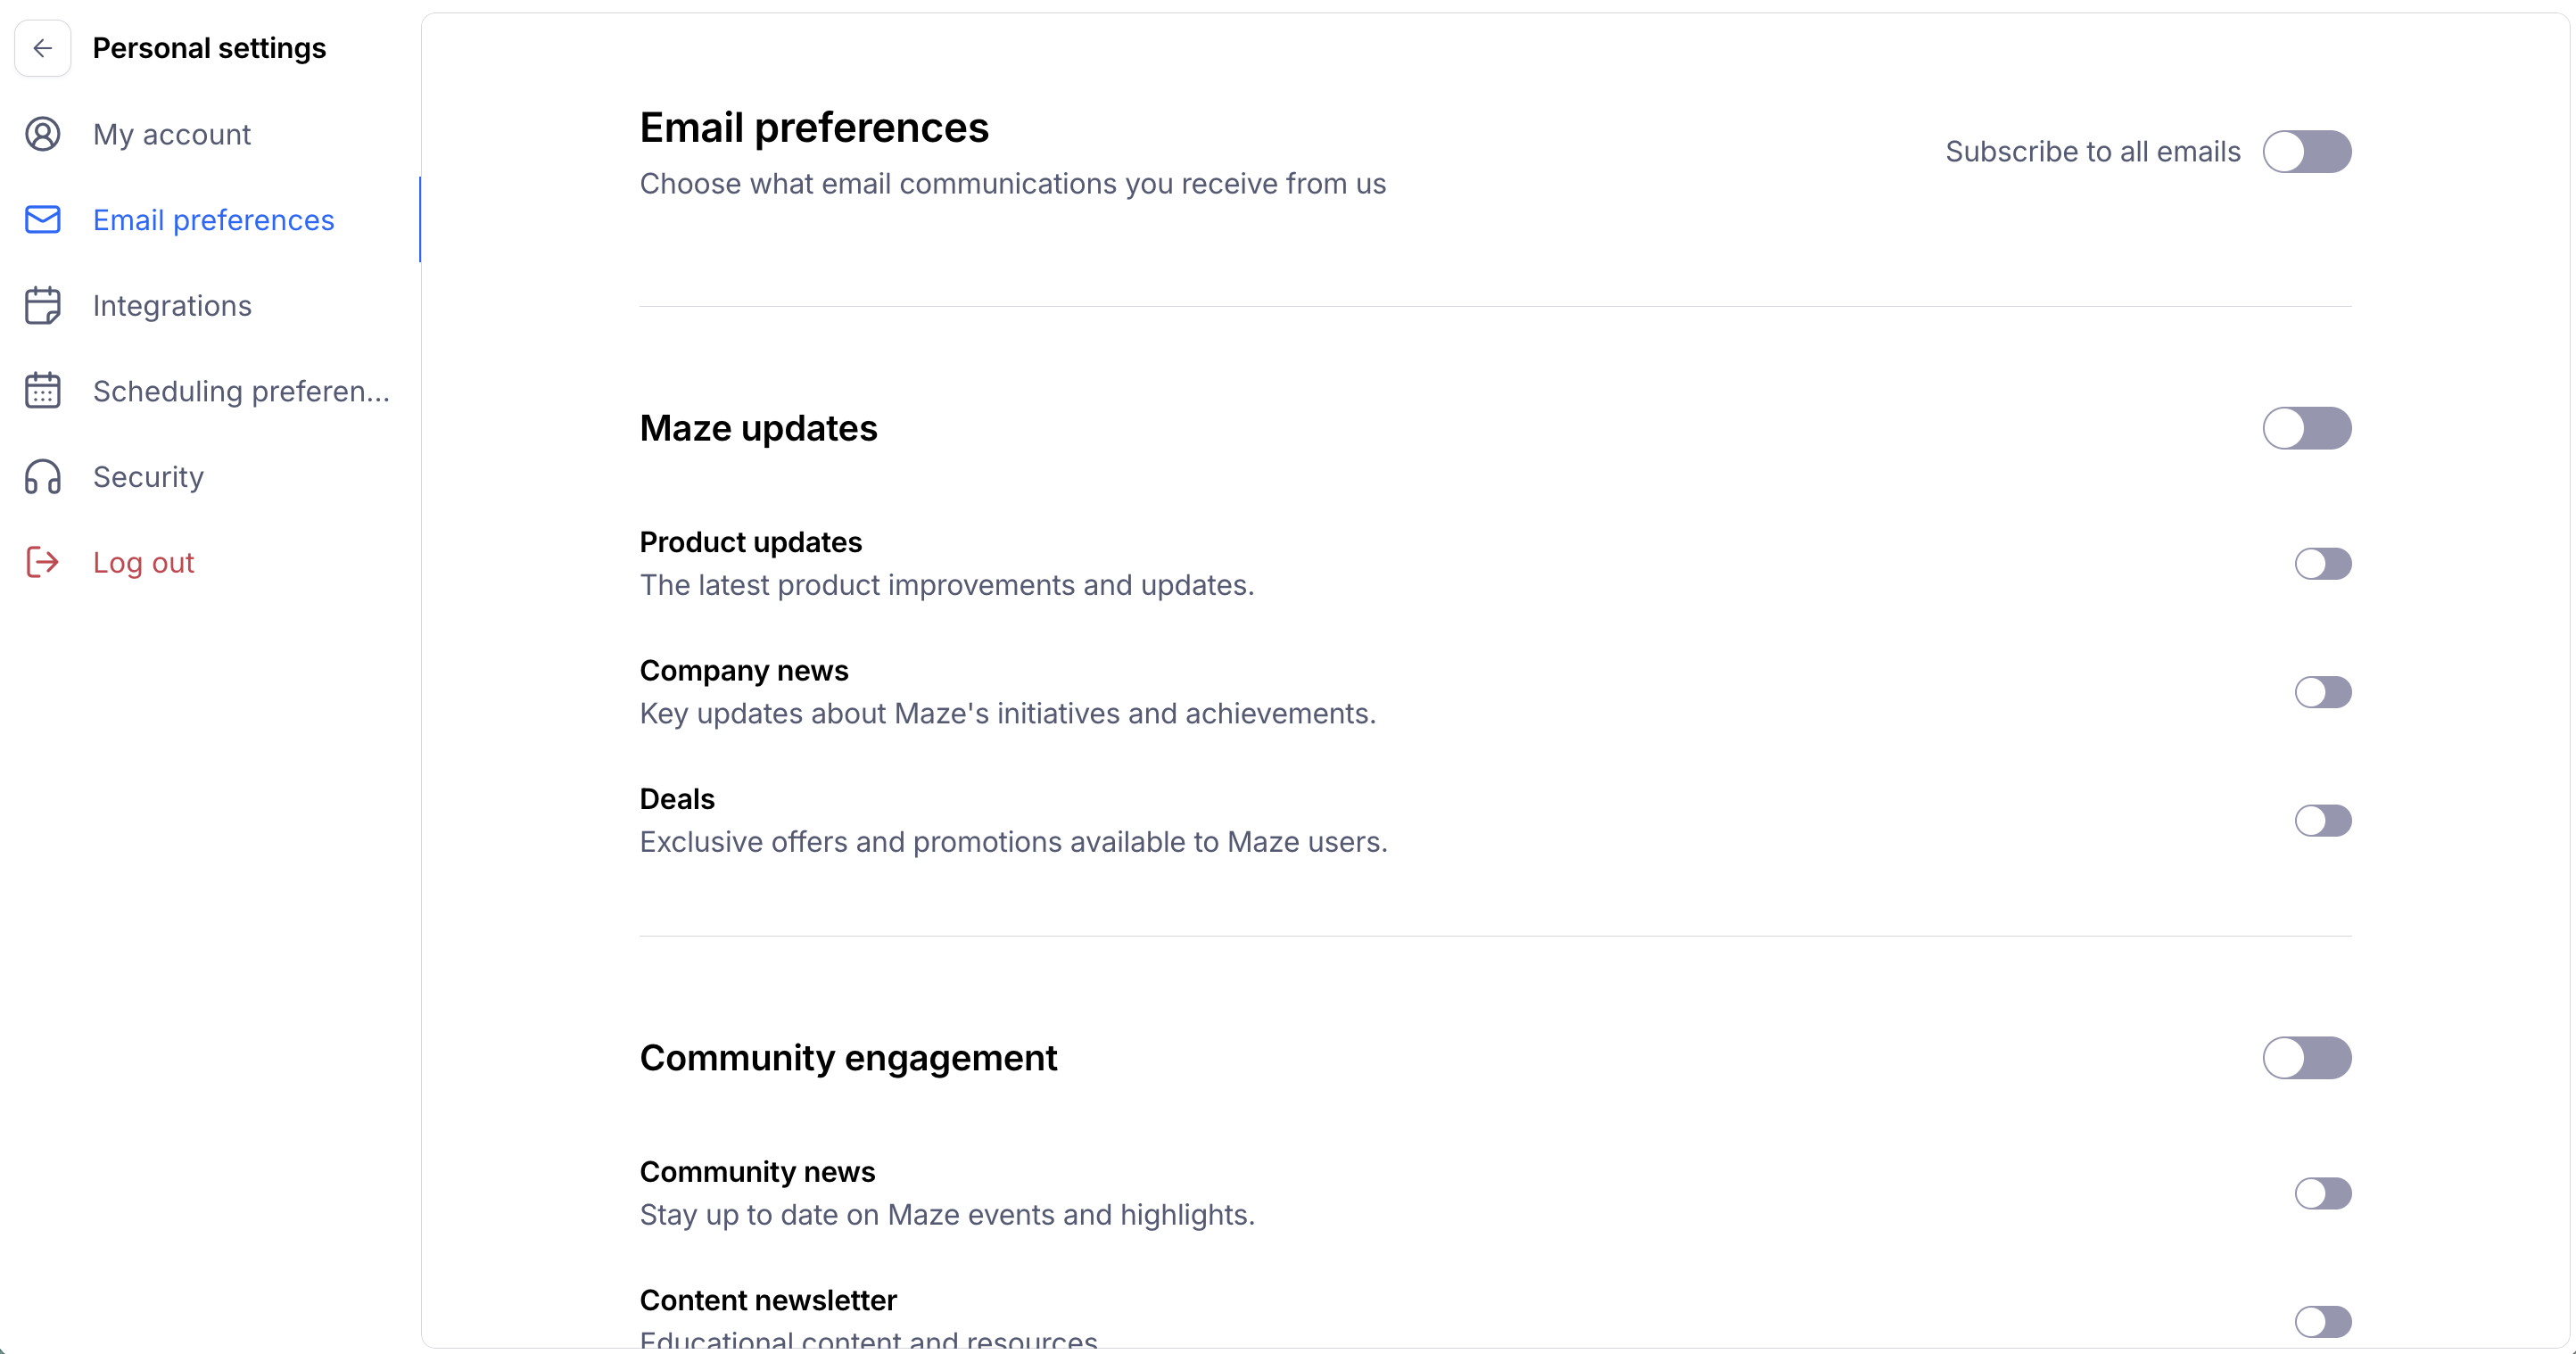The image size is (2576, 1354).
Task: Click the Security headphones icon
Action: [43, 477]
